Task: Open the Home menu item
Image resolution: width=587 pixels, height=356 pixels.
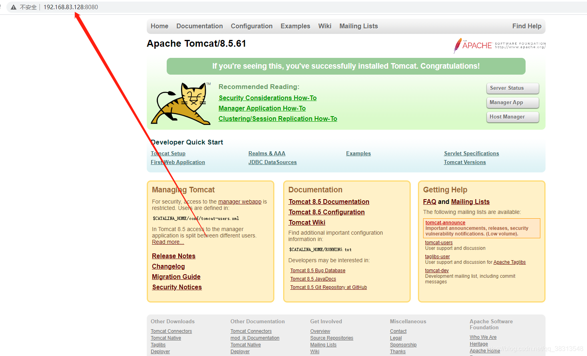Action: click(160, 26)
